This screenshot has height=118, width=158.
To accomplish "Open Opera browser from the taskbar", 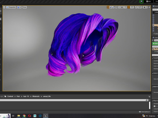I will 30,116.
